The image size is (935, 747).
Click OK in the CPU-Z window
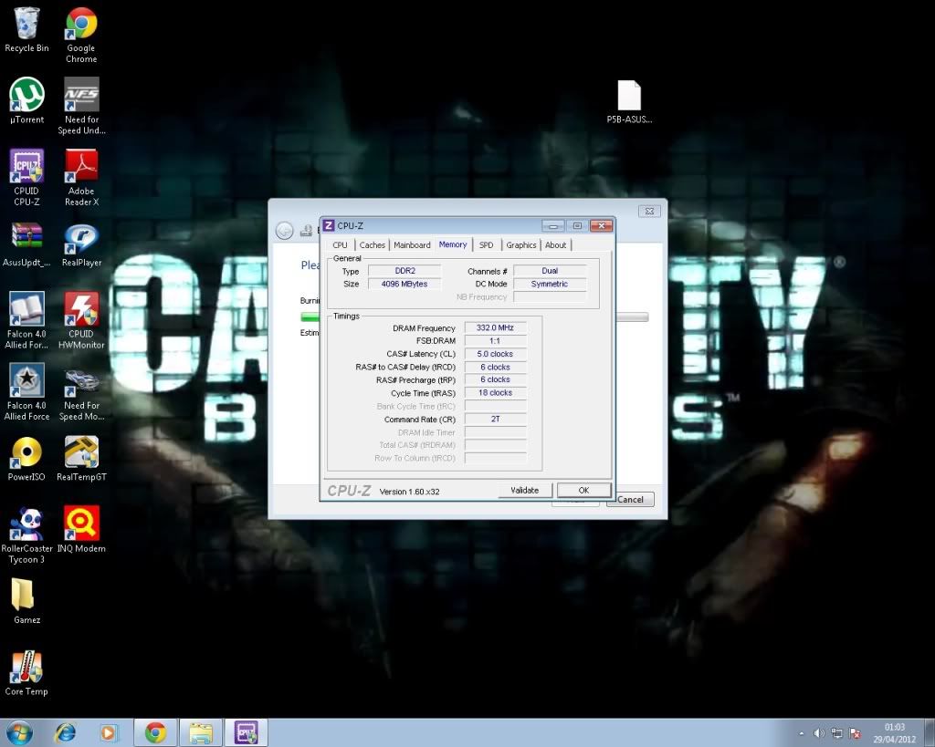[x=583, y=491]
